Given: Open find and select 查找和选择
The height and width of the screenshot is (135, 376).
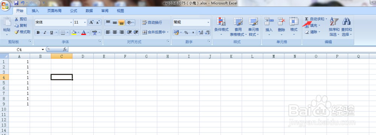Looking at the screenshot, I should tap(347, 26).
